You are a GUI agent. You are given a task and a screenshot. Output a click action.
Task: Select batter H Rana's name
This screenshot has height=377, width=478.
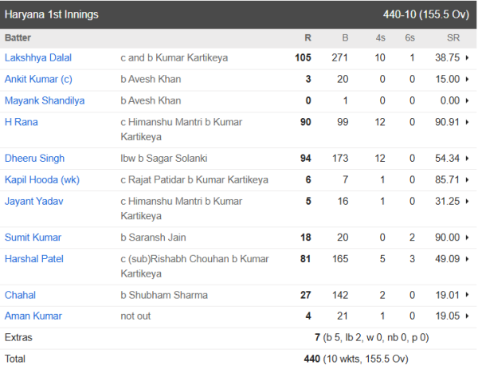[22, 122]
